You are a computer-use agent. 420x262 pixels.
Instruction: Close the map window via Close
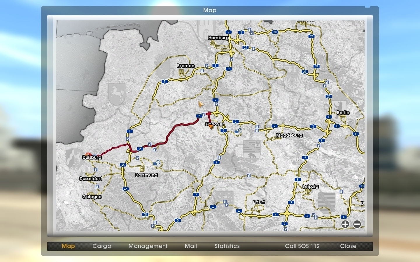click(348, 246)
